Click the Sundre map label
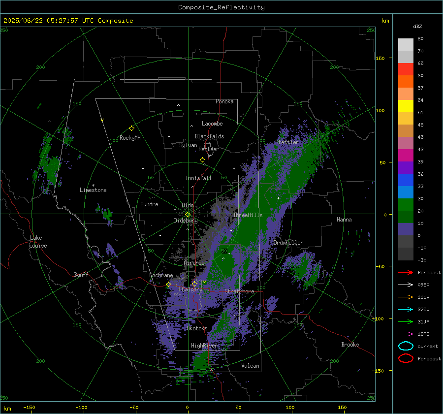This screenshot has width=443, height=414. coord(149,204)
